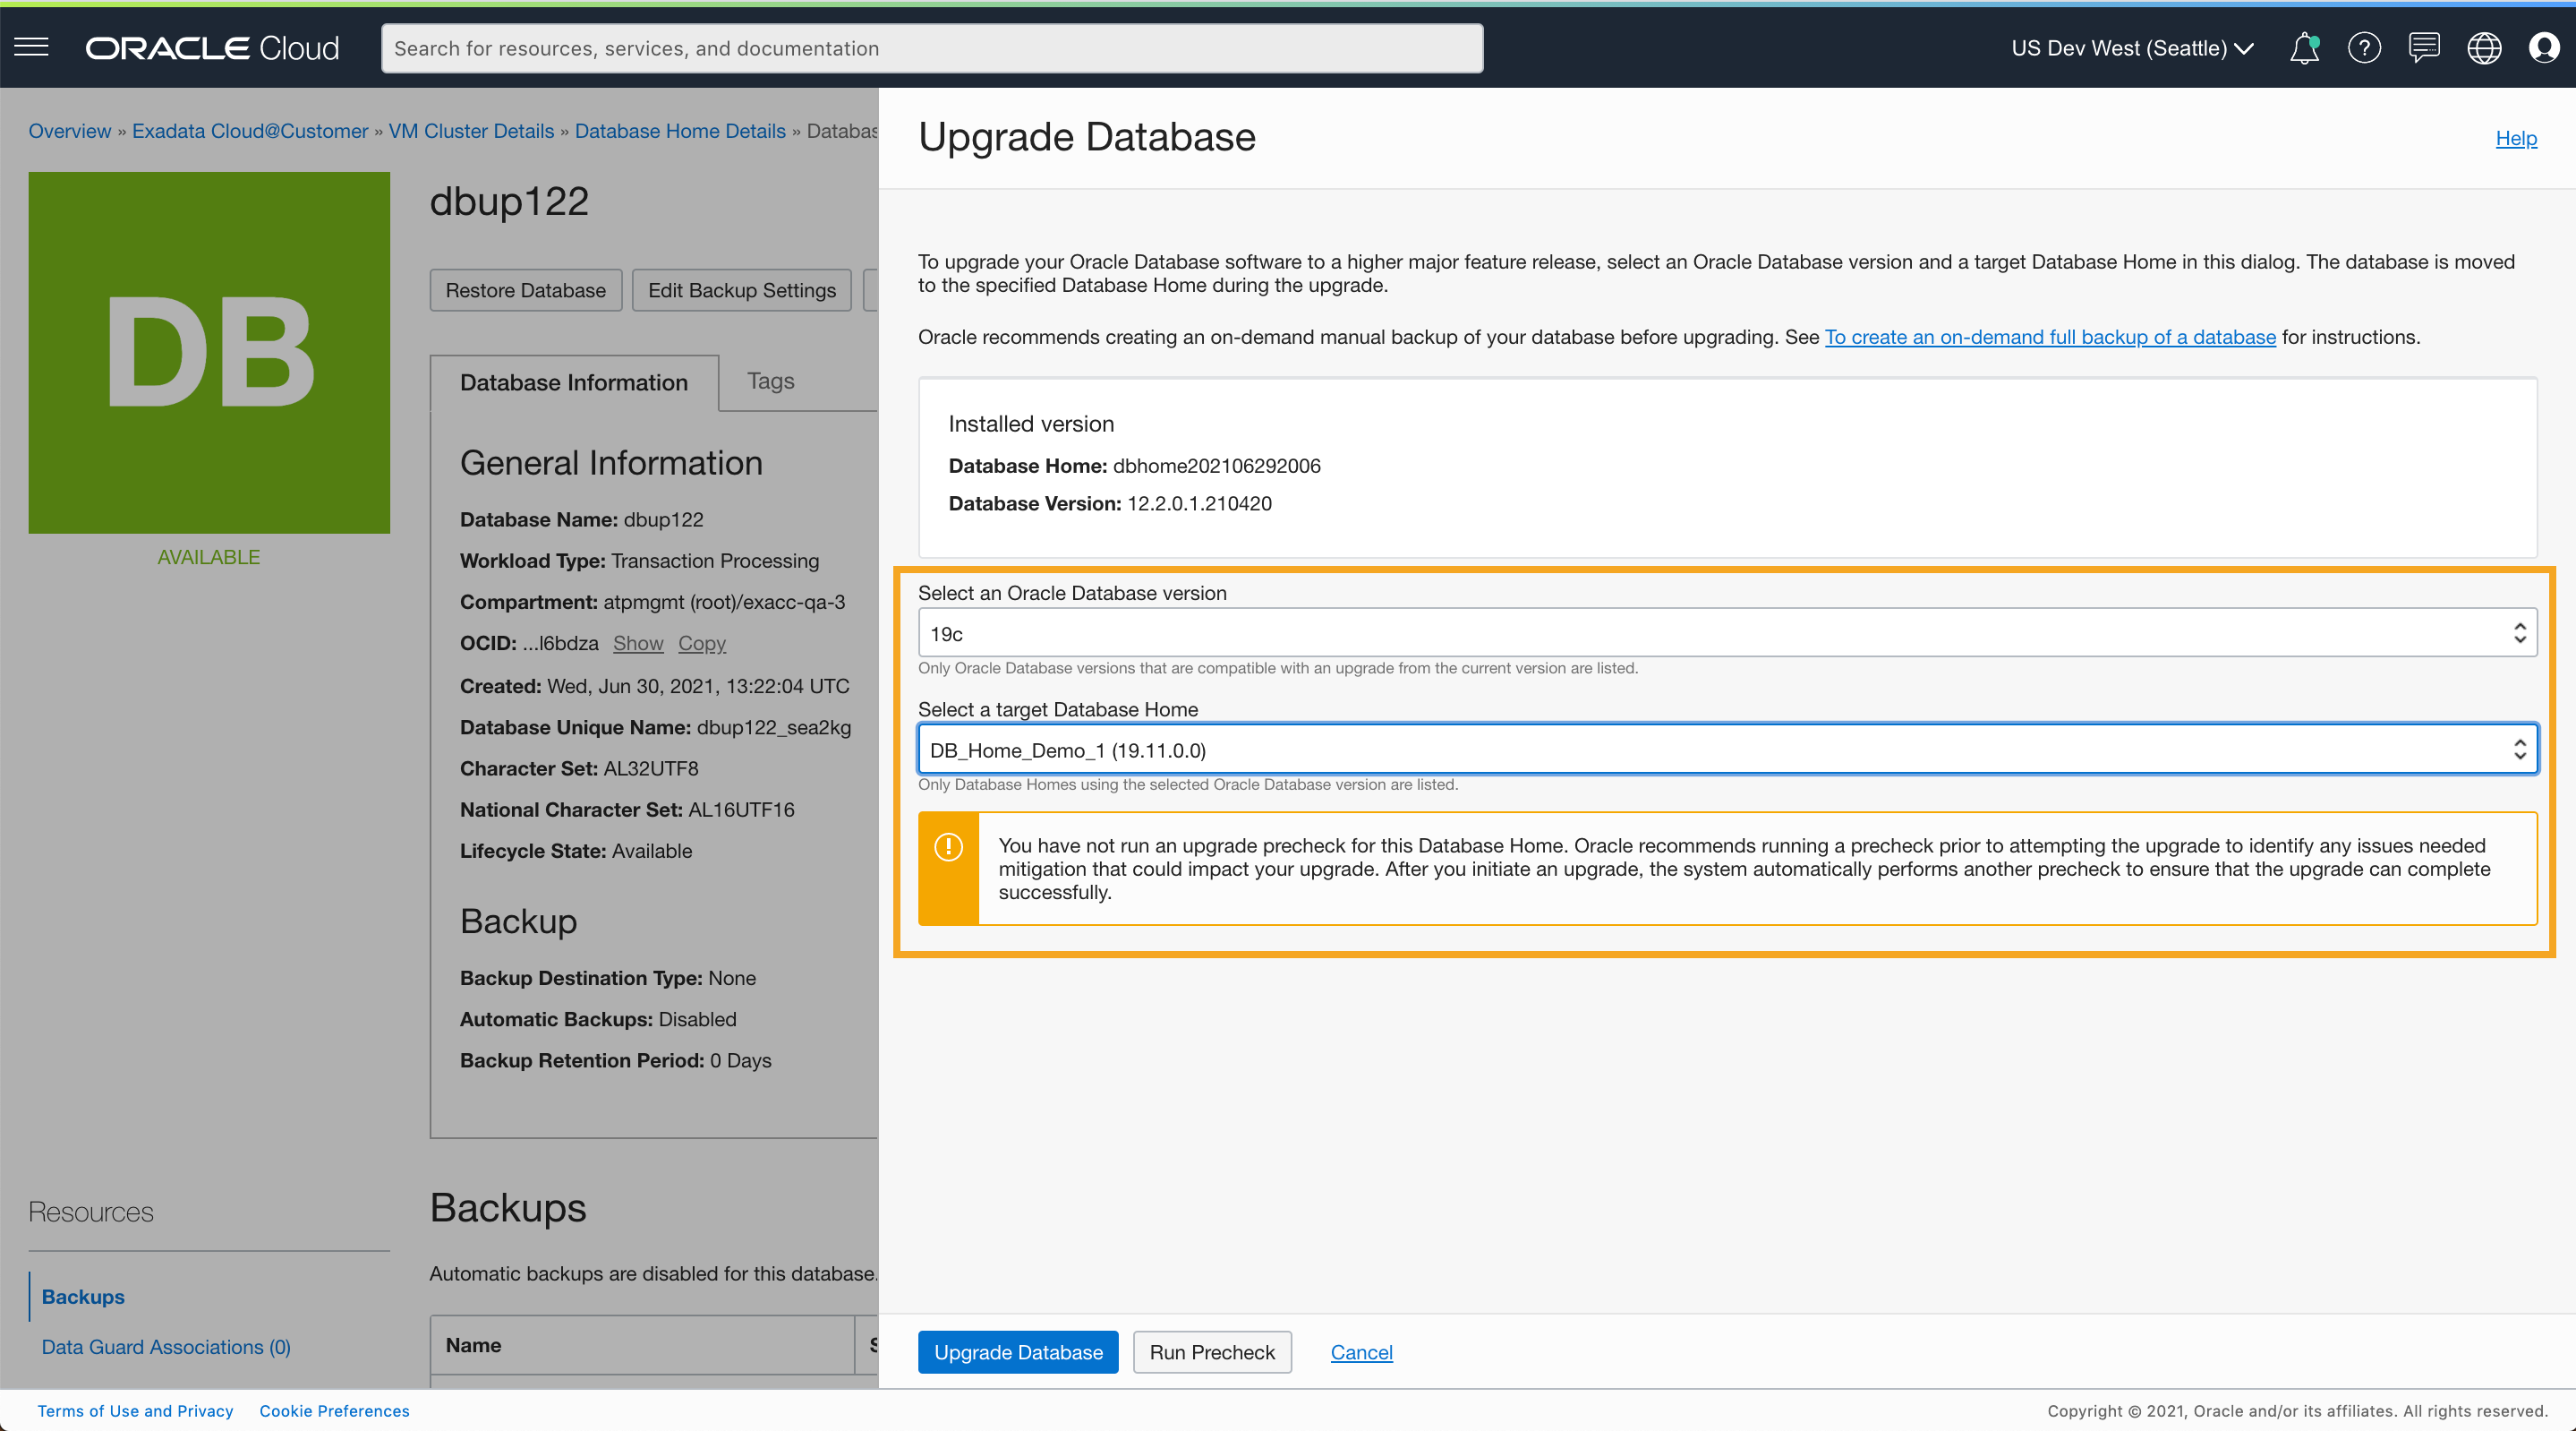Click the Oracle Cloud logo
The image size is (2576, 1431).
(212, 48)
